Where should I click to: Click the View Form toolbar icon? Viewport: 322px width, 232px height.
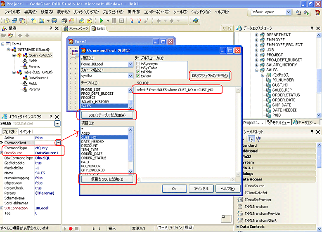(14, 21)
